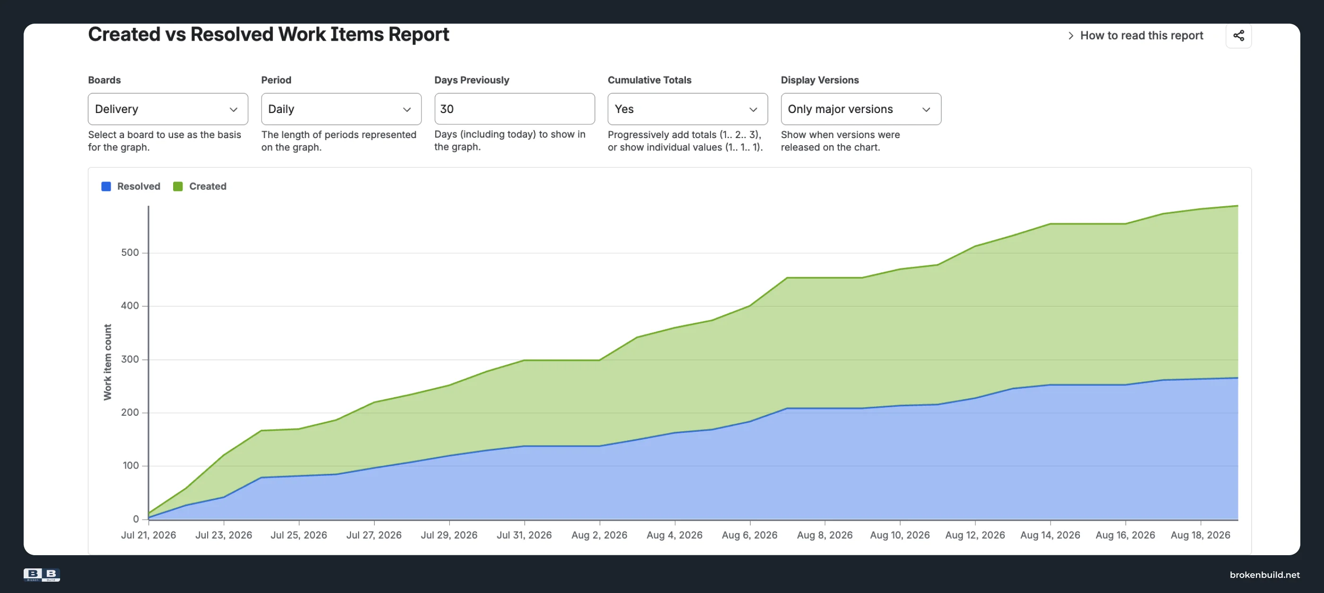Open Display Versions dropdown
This screenshot has height=593, width=1324.
[x=860, y=109]
